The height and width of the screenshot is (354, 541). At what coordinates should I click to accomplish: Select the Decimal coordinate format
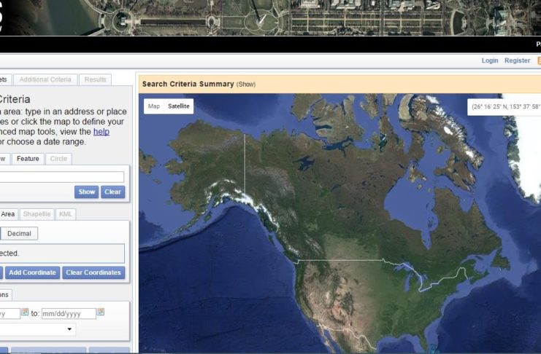click(x=20, y=234)
